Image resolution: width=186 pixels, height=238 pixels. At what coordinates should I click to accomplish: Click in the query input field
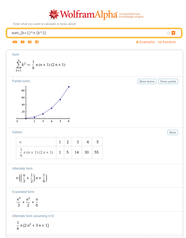pos(87,33)
